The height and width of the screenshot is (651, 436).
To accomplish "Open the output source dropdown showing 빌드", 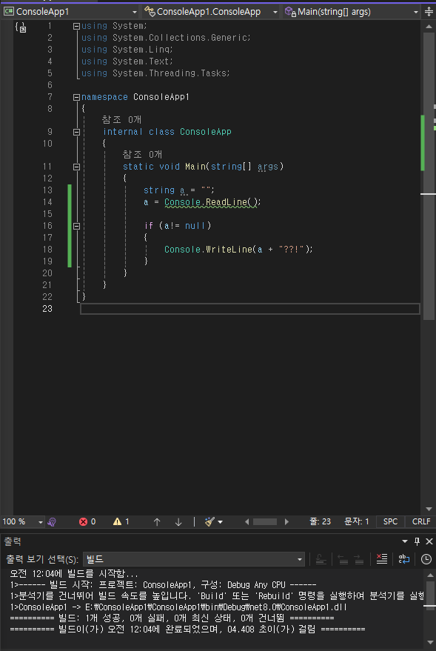I will (x=194, y=559).
